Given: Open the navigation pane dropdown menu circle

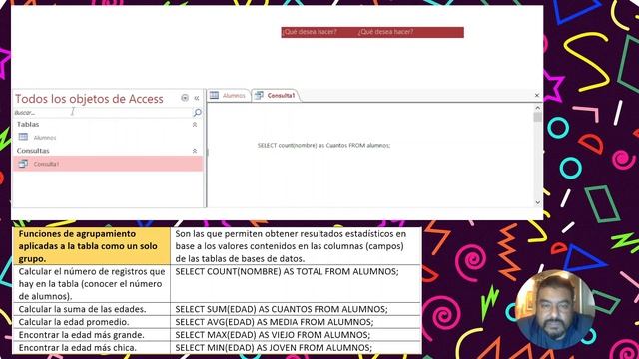Looking at the screenshot, I should 185,98.
